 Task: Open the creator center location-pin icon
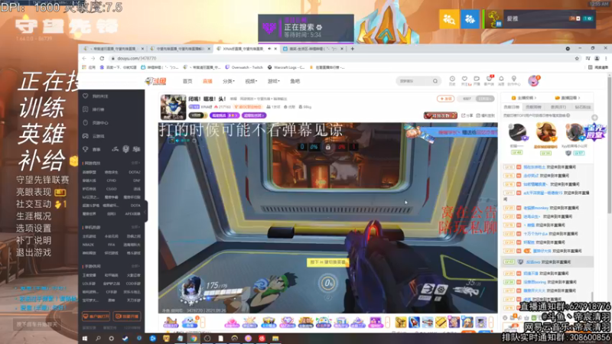pyautogui.click(x=513, y=80)
